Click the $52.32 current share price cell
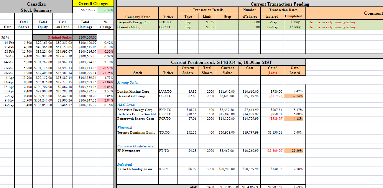The height and width of the screenshot is (188, 383). pos(188,132)
